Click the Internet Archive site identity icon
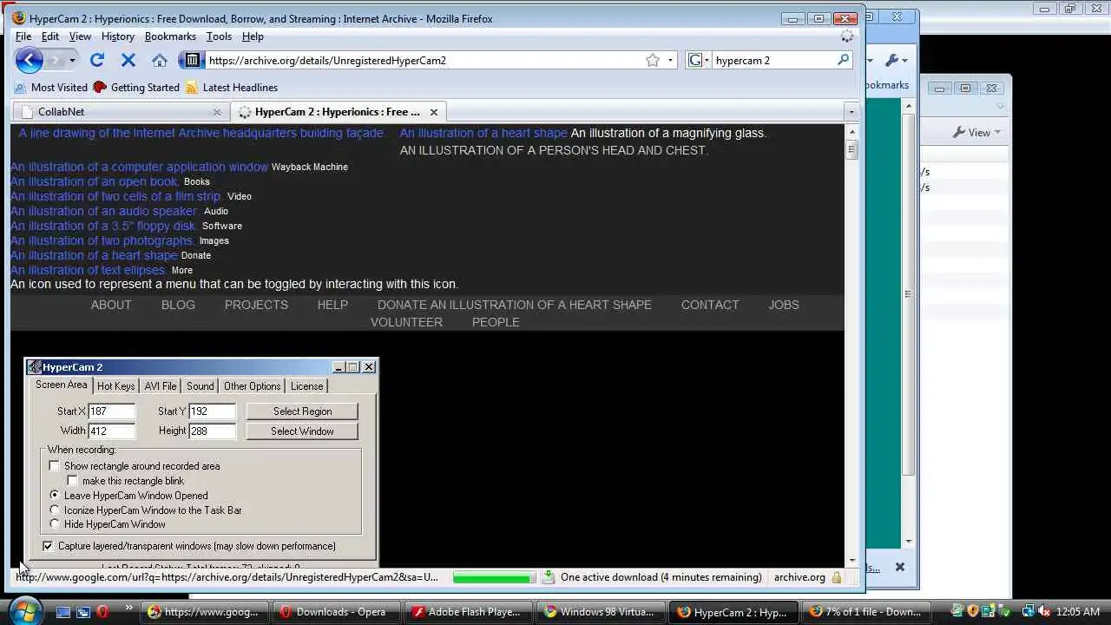The image size is (1111, 625). pos(192,60)
